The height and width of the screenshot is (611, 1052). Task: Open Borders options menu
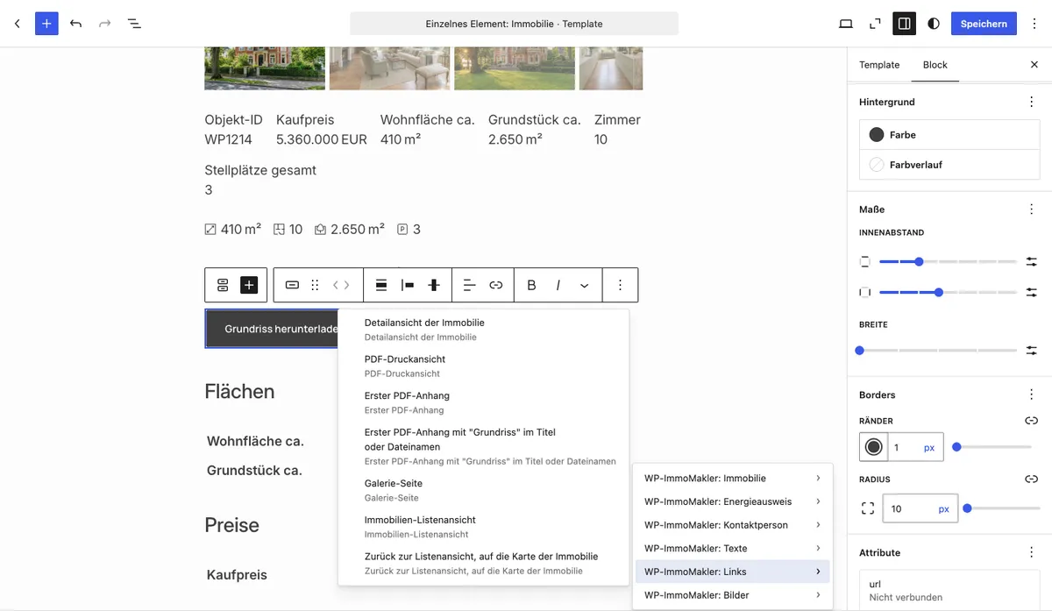[x=1031, y=394]
